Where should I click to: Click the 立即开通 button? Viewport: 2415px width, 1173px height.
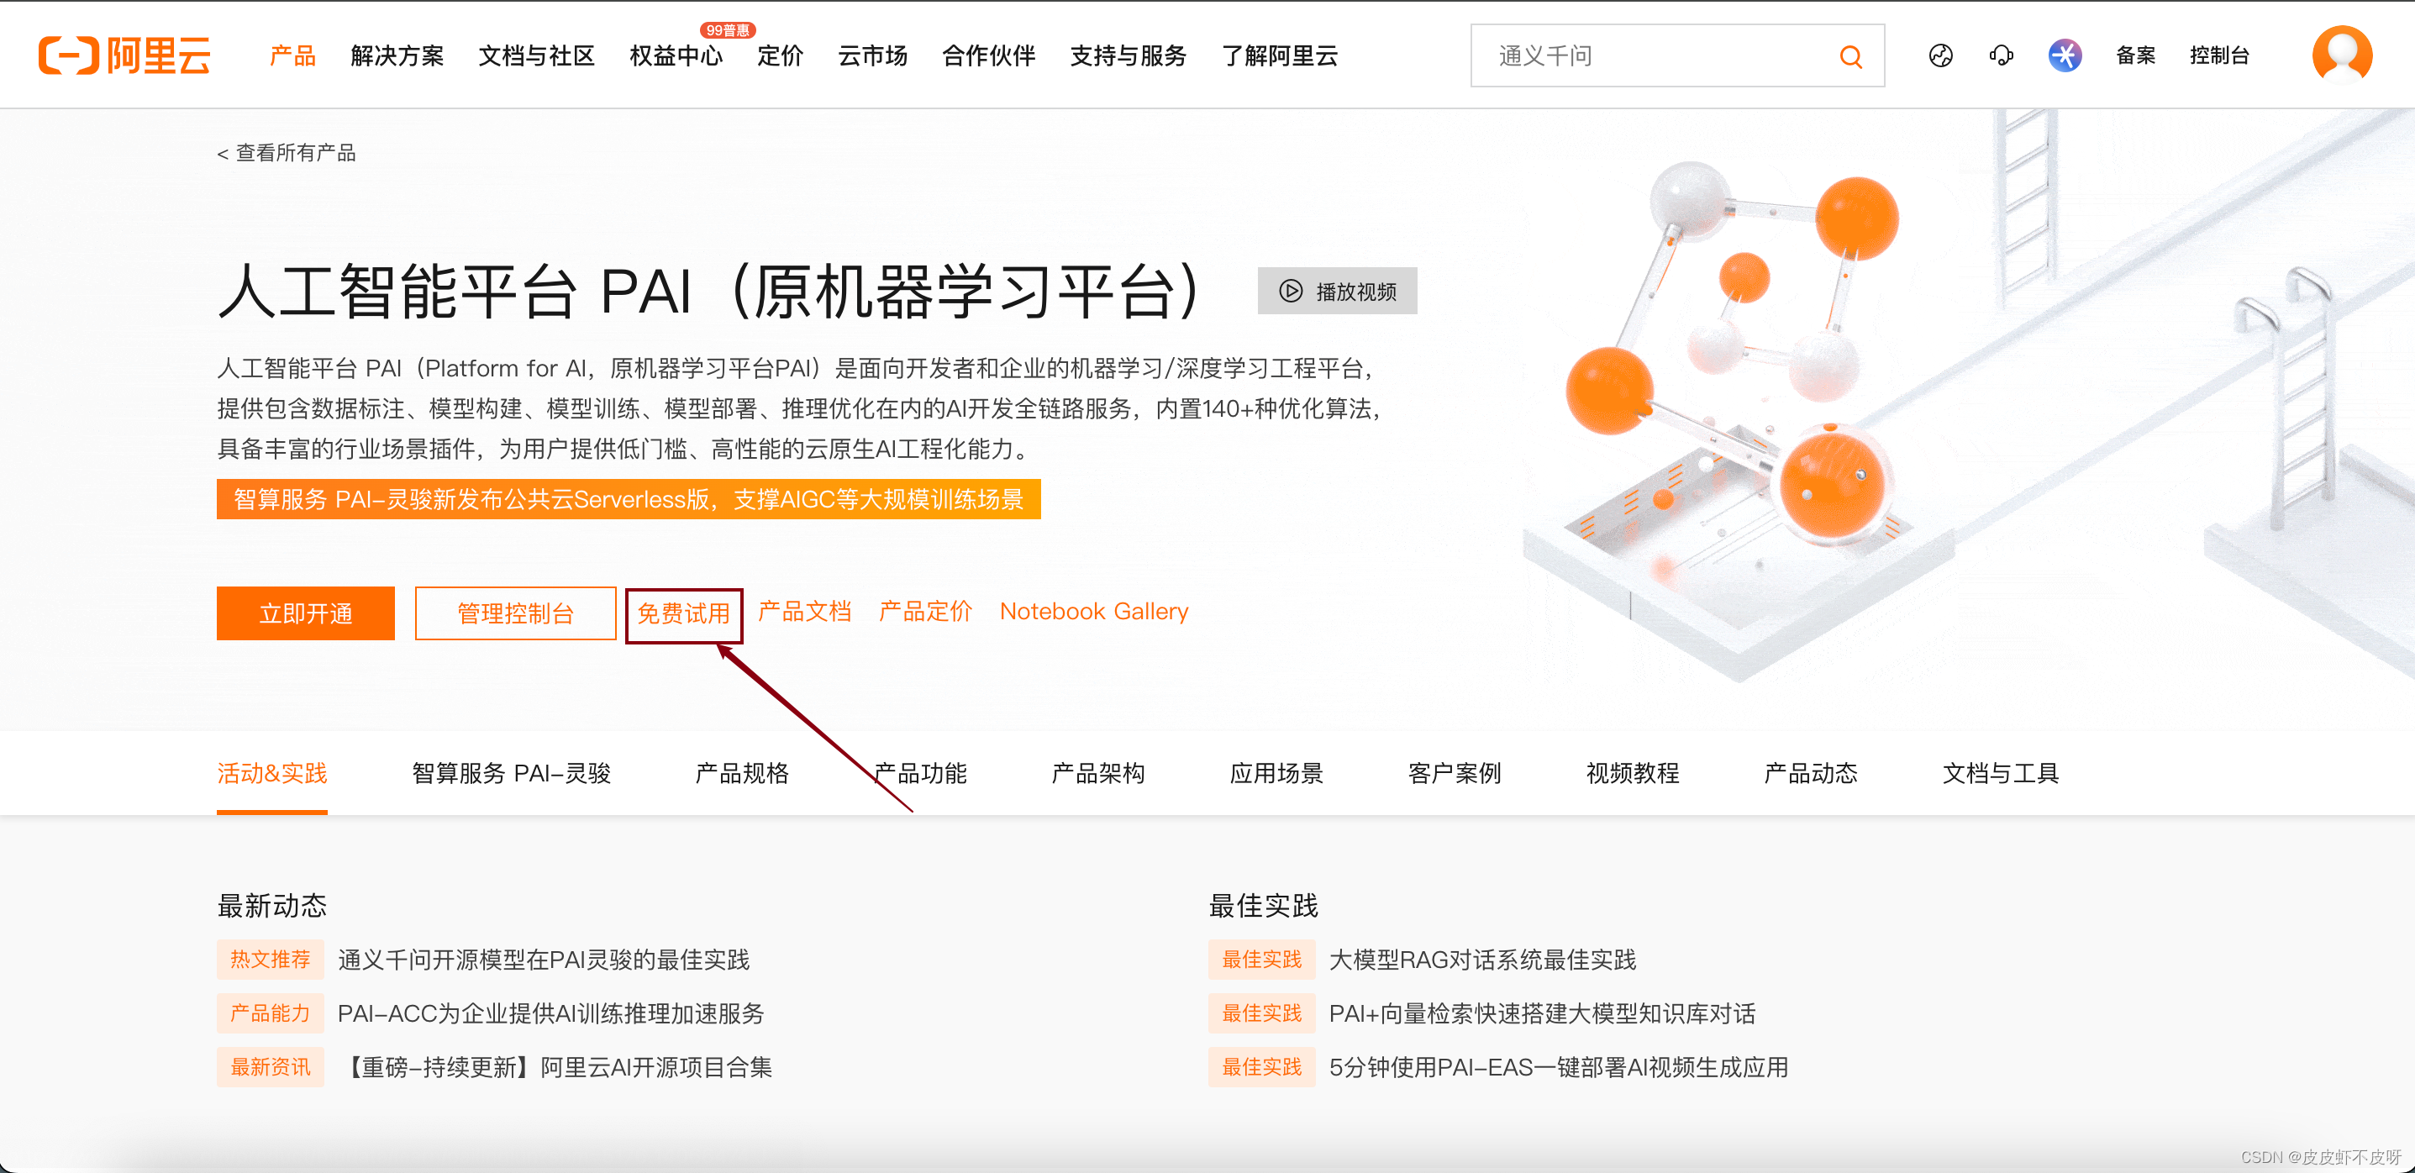tap(306, 613)
